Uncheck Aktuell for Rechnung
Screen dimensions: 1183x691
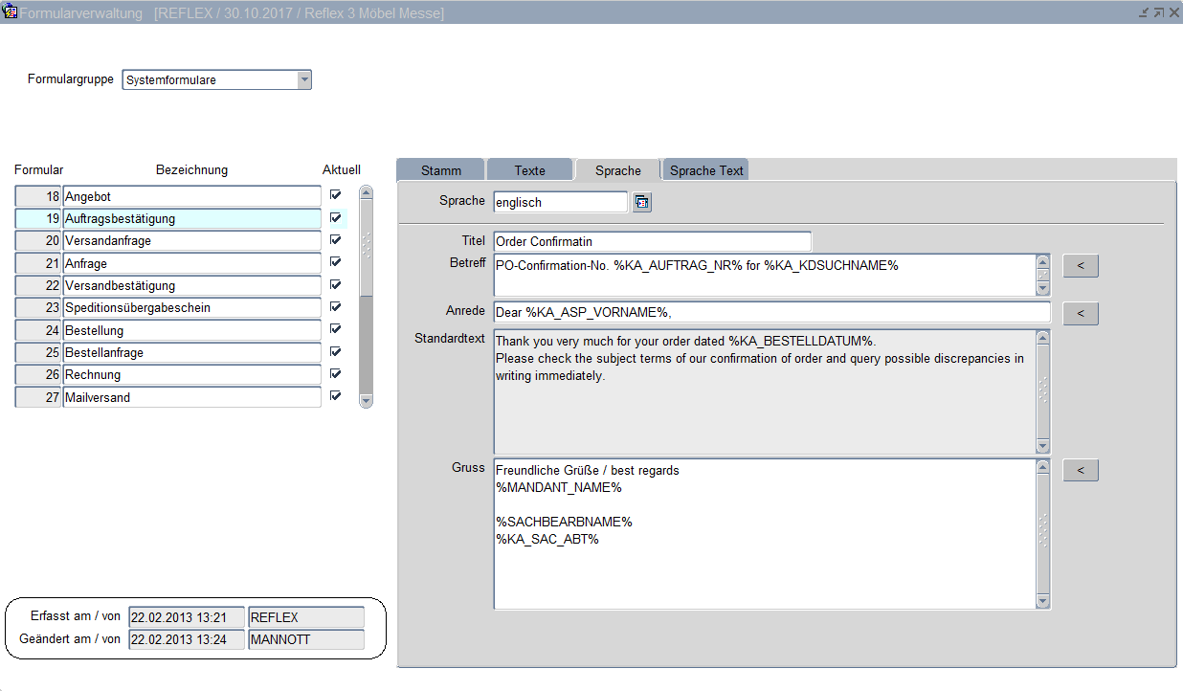(335, 373)
